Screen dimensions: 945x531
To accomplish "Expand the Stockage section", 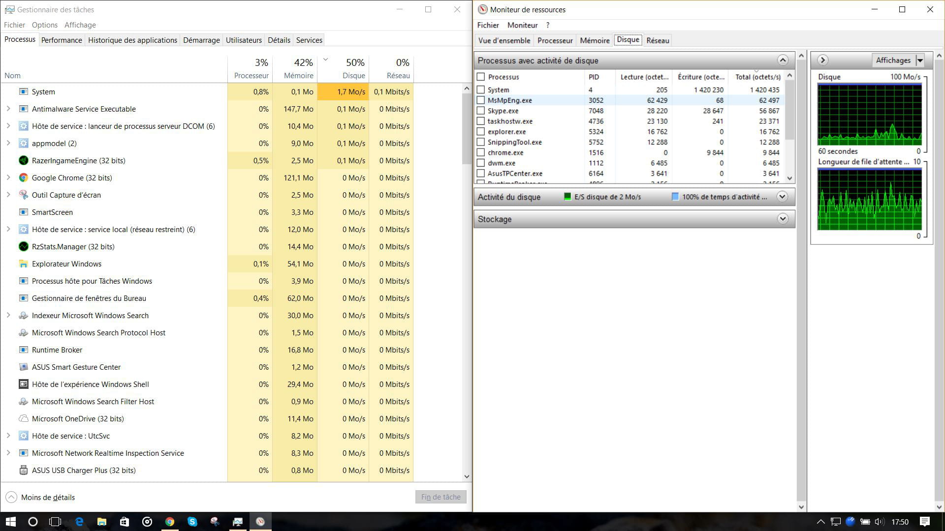I will [783, 219].
